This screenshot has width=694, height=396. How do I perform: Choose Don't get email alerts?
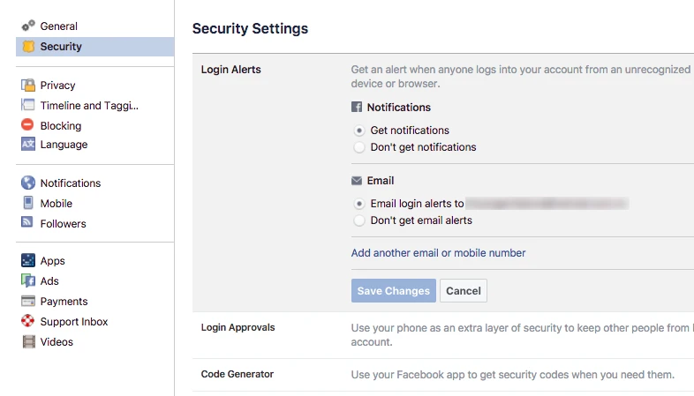coord(359,220)
